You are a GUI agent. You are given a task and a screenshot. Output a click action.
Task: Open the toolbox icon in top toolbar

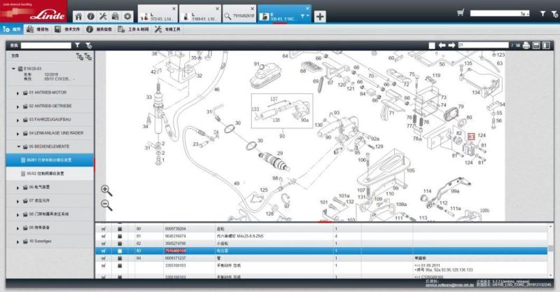[x=115, y=16]
